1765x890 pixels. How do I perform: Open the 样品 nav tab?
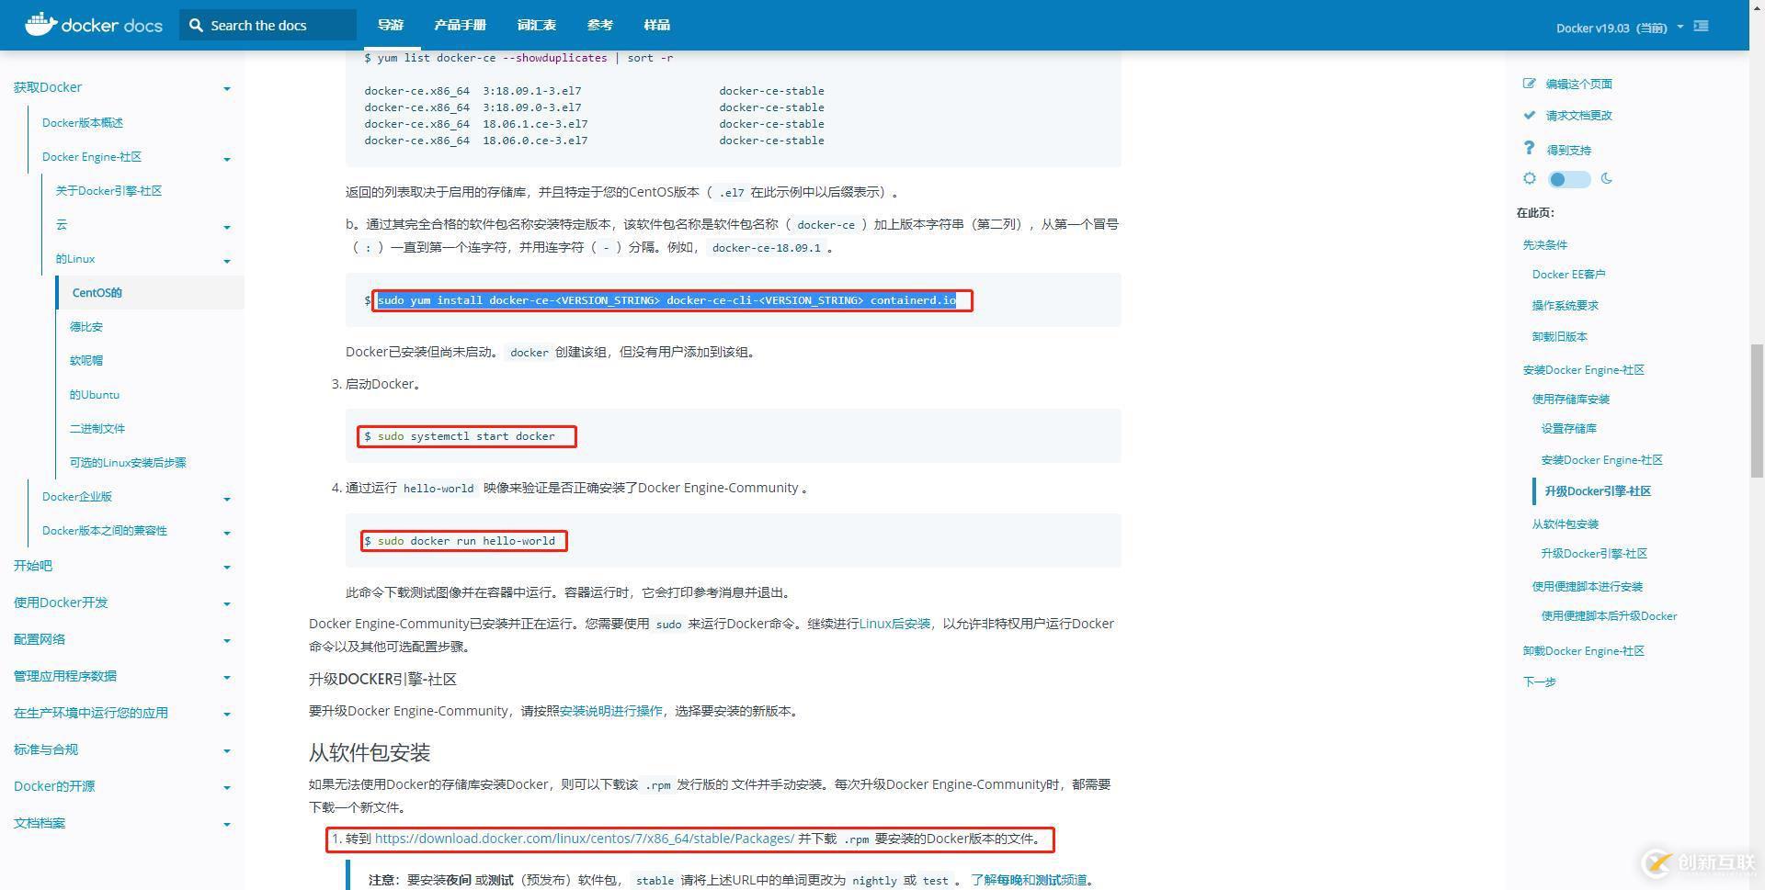click(657, 25)
